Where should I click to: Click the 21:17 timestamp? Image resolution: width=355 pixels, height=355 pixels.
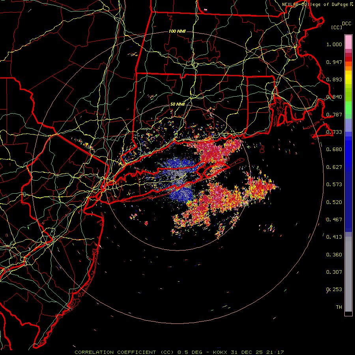point(275,352)
